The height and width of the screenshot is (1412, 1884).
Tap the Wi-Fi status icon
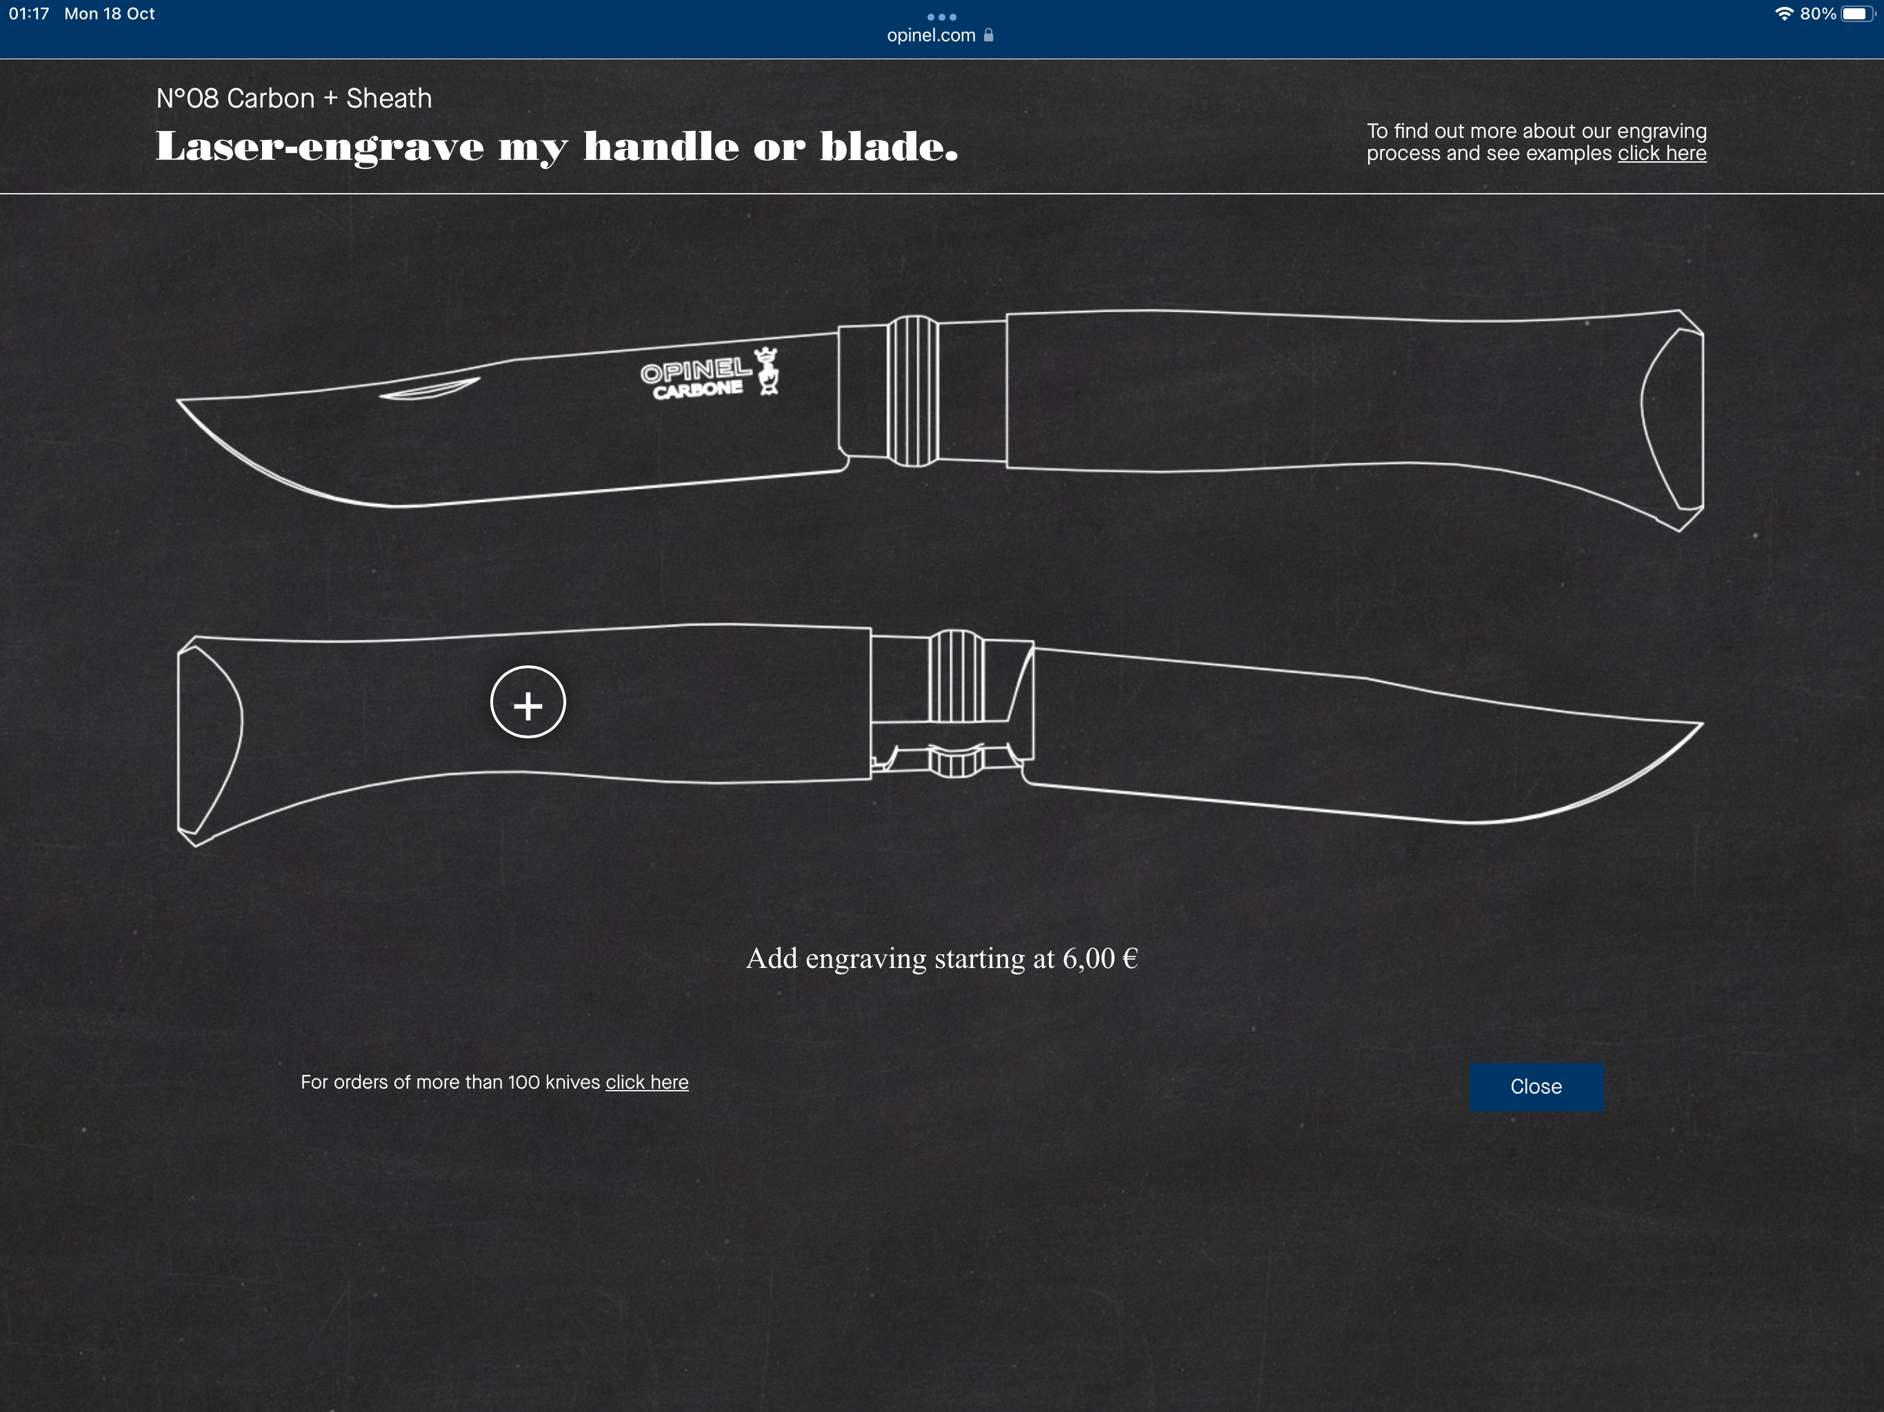1783,14
